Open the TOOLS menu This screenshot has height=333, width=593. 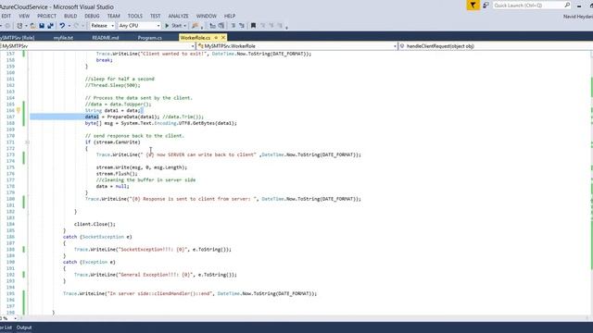coord(135,16)
